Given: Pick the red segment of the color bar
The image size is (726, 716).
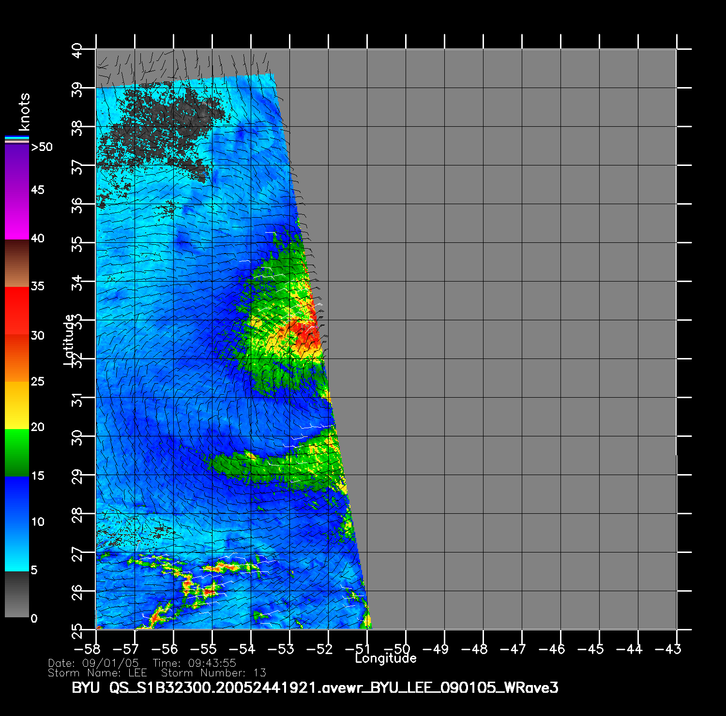Looking at the screenshot, I should click(17, 311).
